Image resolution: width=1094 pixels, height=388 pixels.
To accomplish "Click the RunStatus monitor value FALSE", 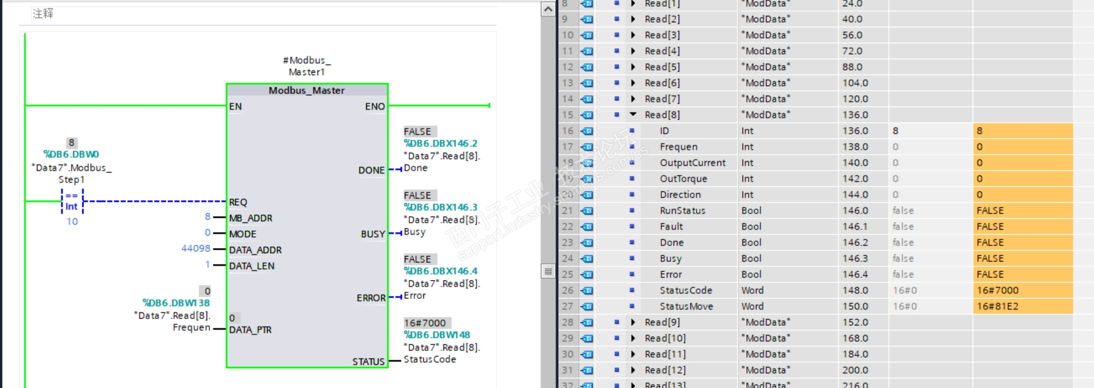I will pos(1023,211).
